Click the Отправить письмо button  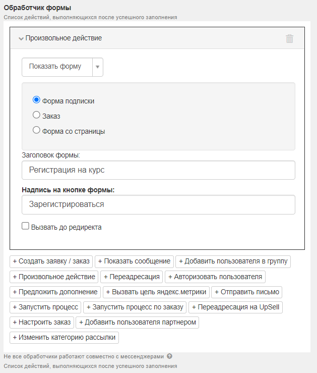point(247,292)
